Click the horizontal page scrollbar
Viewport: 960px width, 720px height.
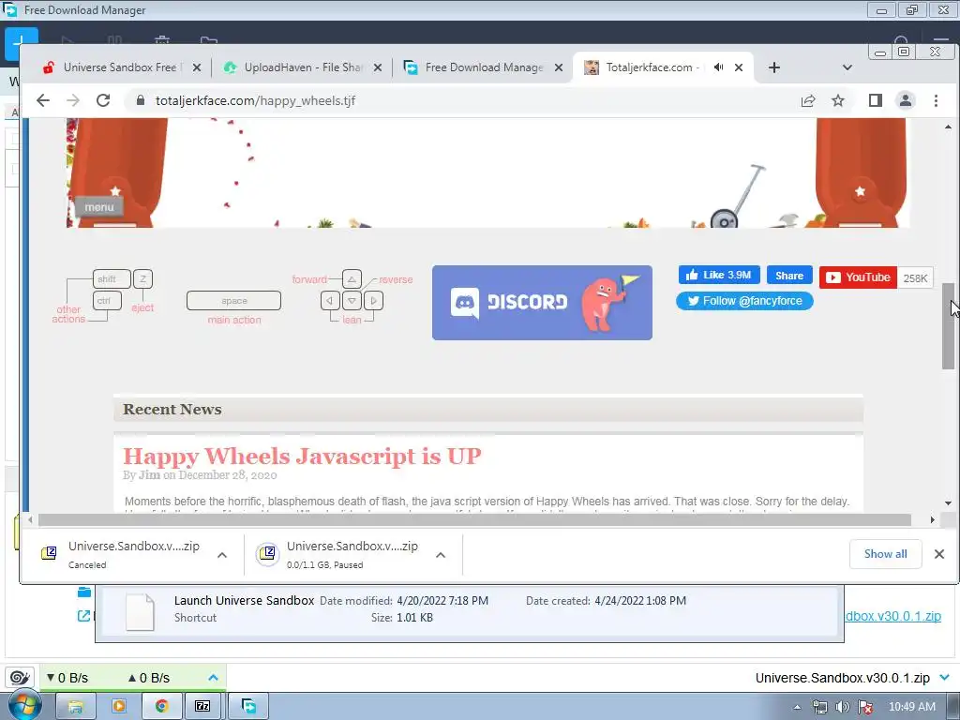(x=474, y=519)
